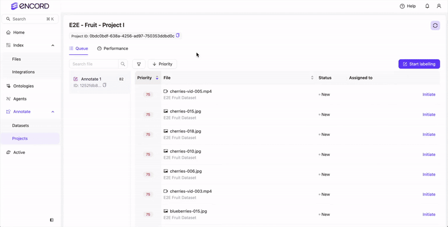Click the Encord logo
448x227 pixels.
click(x=30, y=6)
